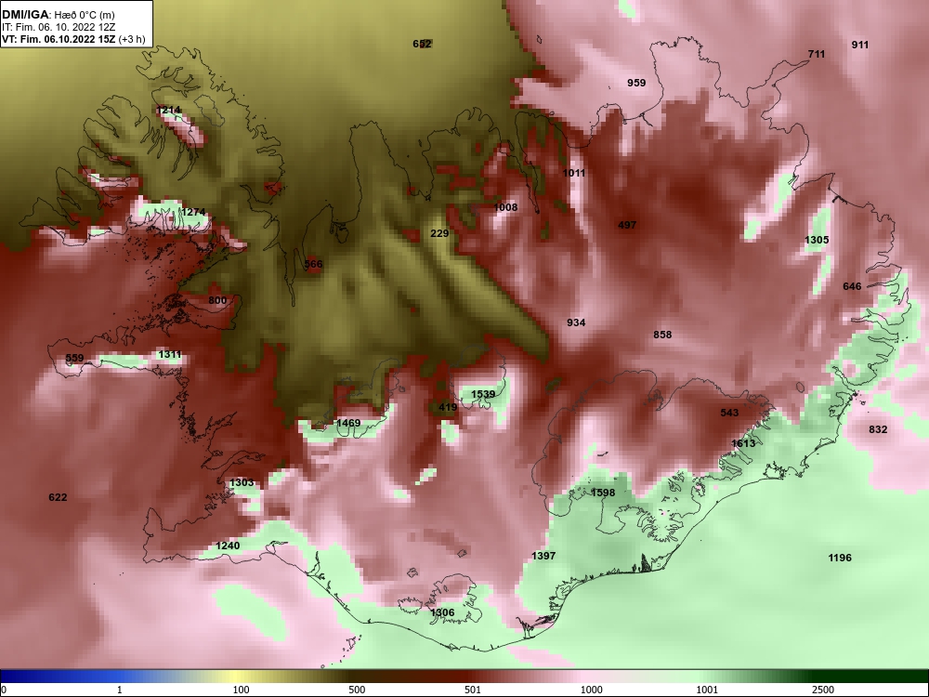Click the 1539 value label
The height and width of the screenshot is (697, 929).
coord(483,394)
